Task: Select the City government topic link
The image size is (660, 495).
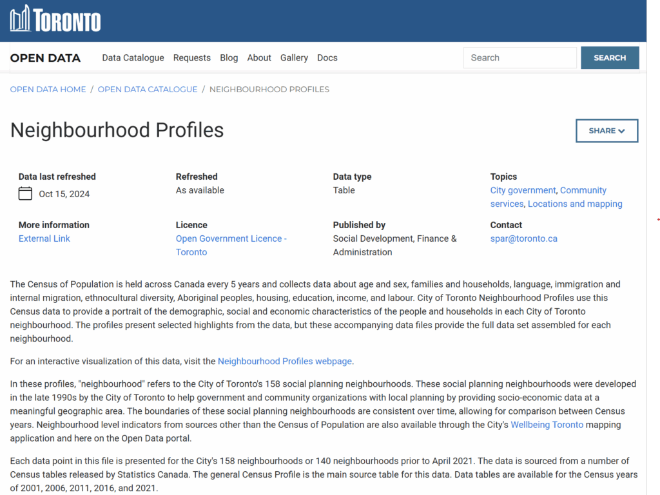Action: (523, 190)
